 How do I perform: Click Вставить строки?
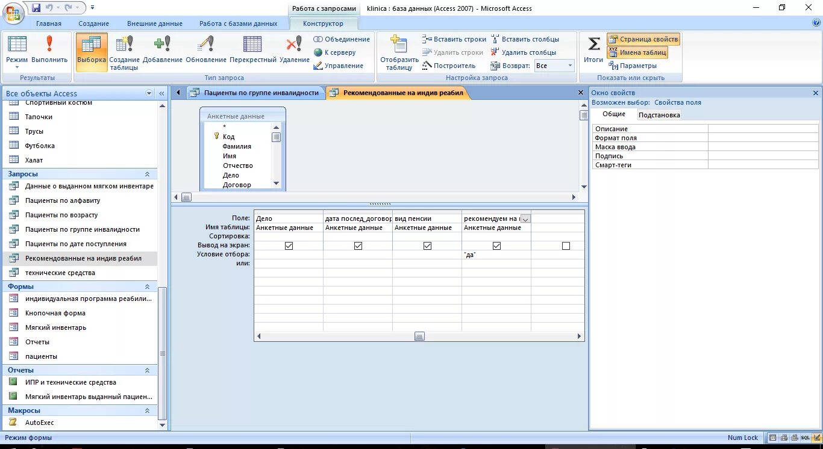[x=454, y=39]
